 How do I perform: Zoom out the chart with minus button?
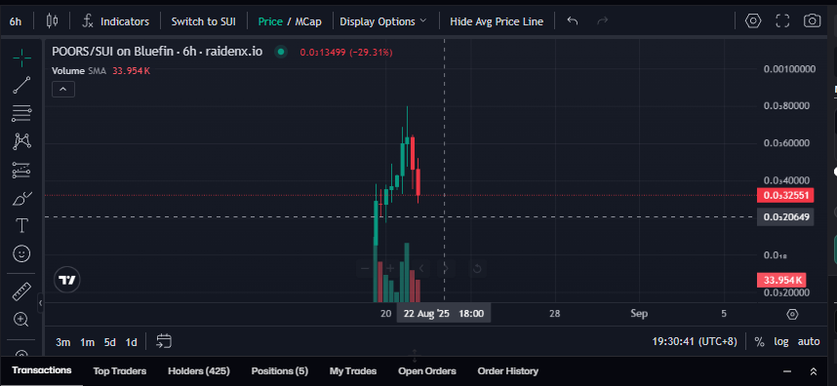pos(365,268)
